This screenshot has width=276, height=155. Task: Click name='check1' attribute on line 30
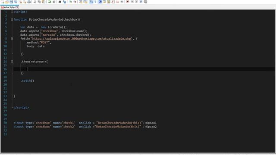tap(64, 123)
